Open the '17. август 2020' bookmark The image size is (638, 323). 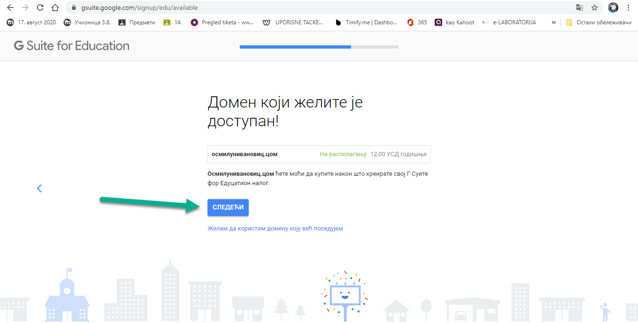click(x=31, y=22)
